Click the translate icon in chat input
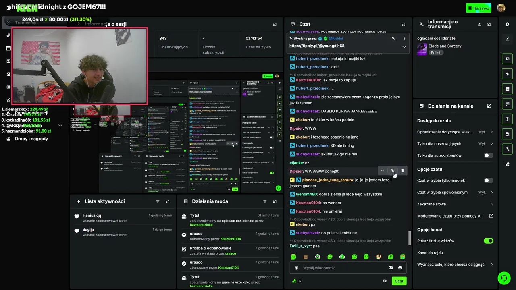 [391, 268]
